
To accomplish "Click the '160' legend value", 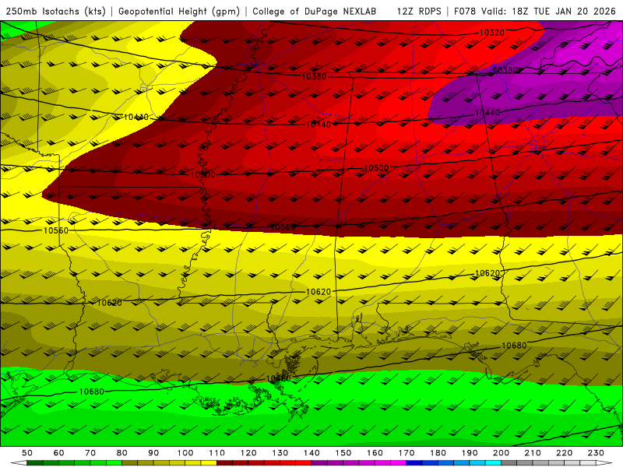I will tap(375, 453).
